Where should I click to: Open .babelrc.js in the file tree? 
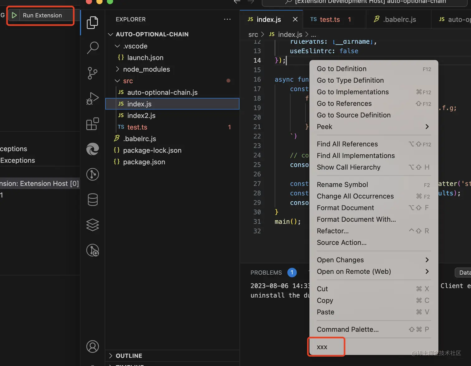[172, 139]
